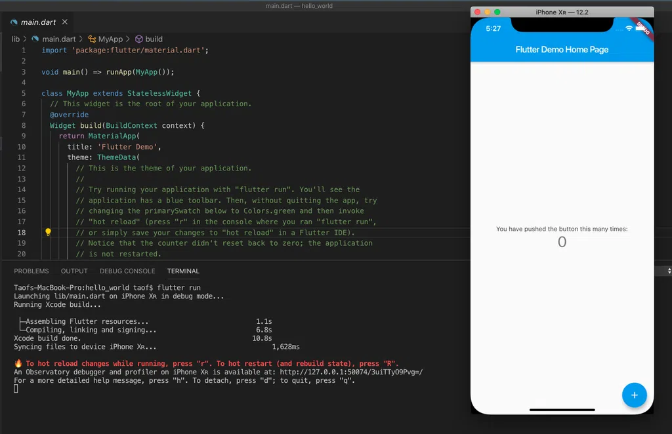Click the simulator clock showing 5:27
672x434 pixels.
point(493,28)
